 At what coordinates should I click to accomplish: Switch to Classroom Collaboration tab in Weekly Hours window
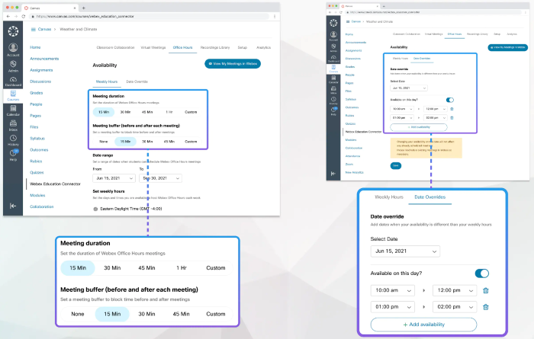115,47
